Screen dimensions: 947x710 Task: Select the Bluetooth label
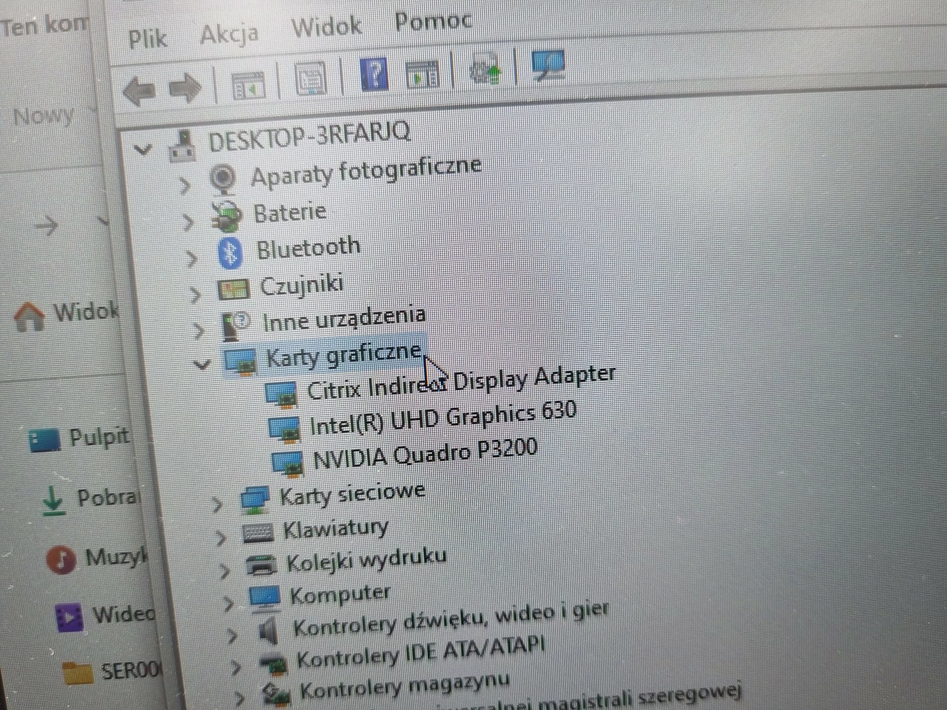click(309, 248)
